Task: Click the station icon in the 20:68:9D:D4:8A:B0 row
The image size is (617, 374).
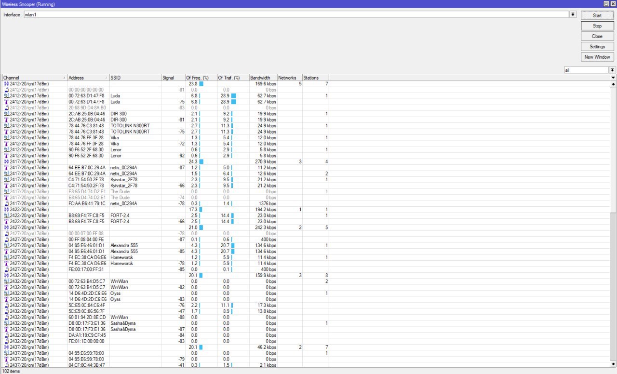Action: coord(6,107)
